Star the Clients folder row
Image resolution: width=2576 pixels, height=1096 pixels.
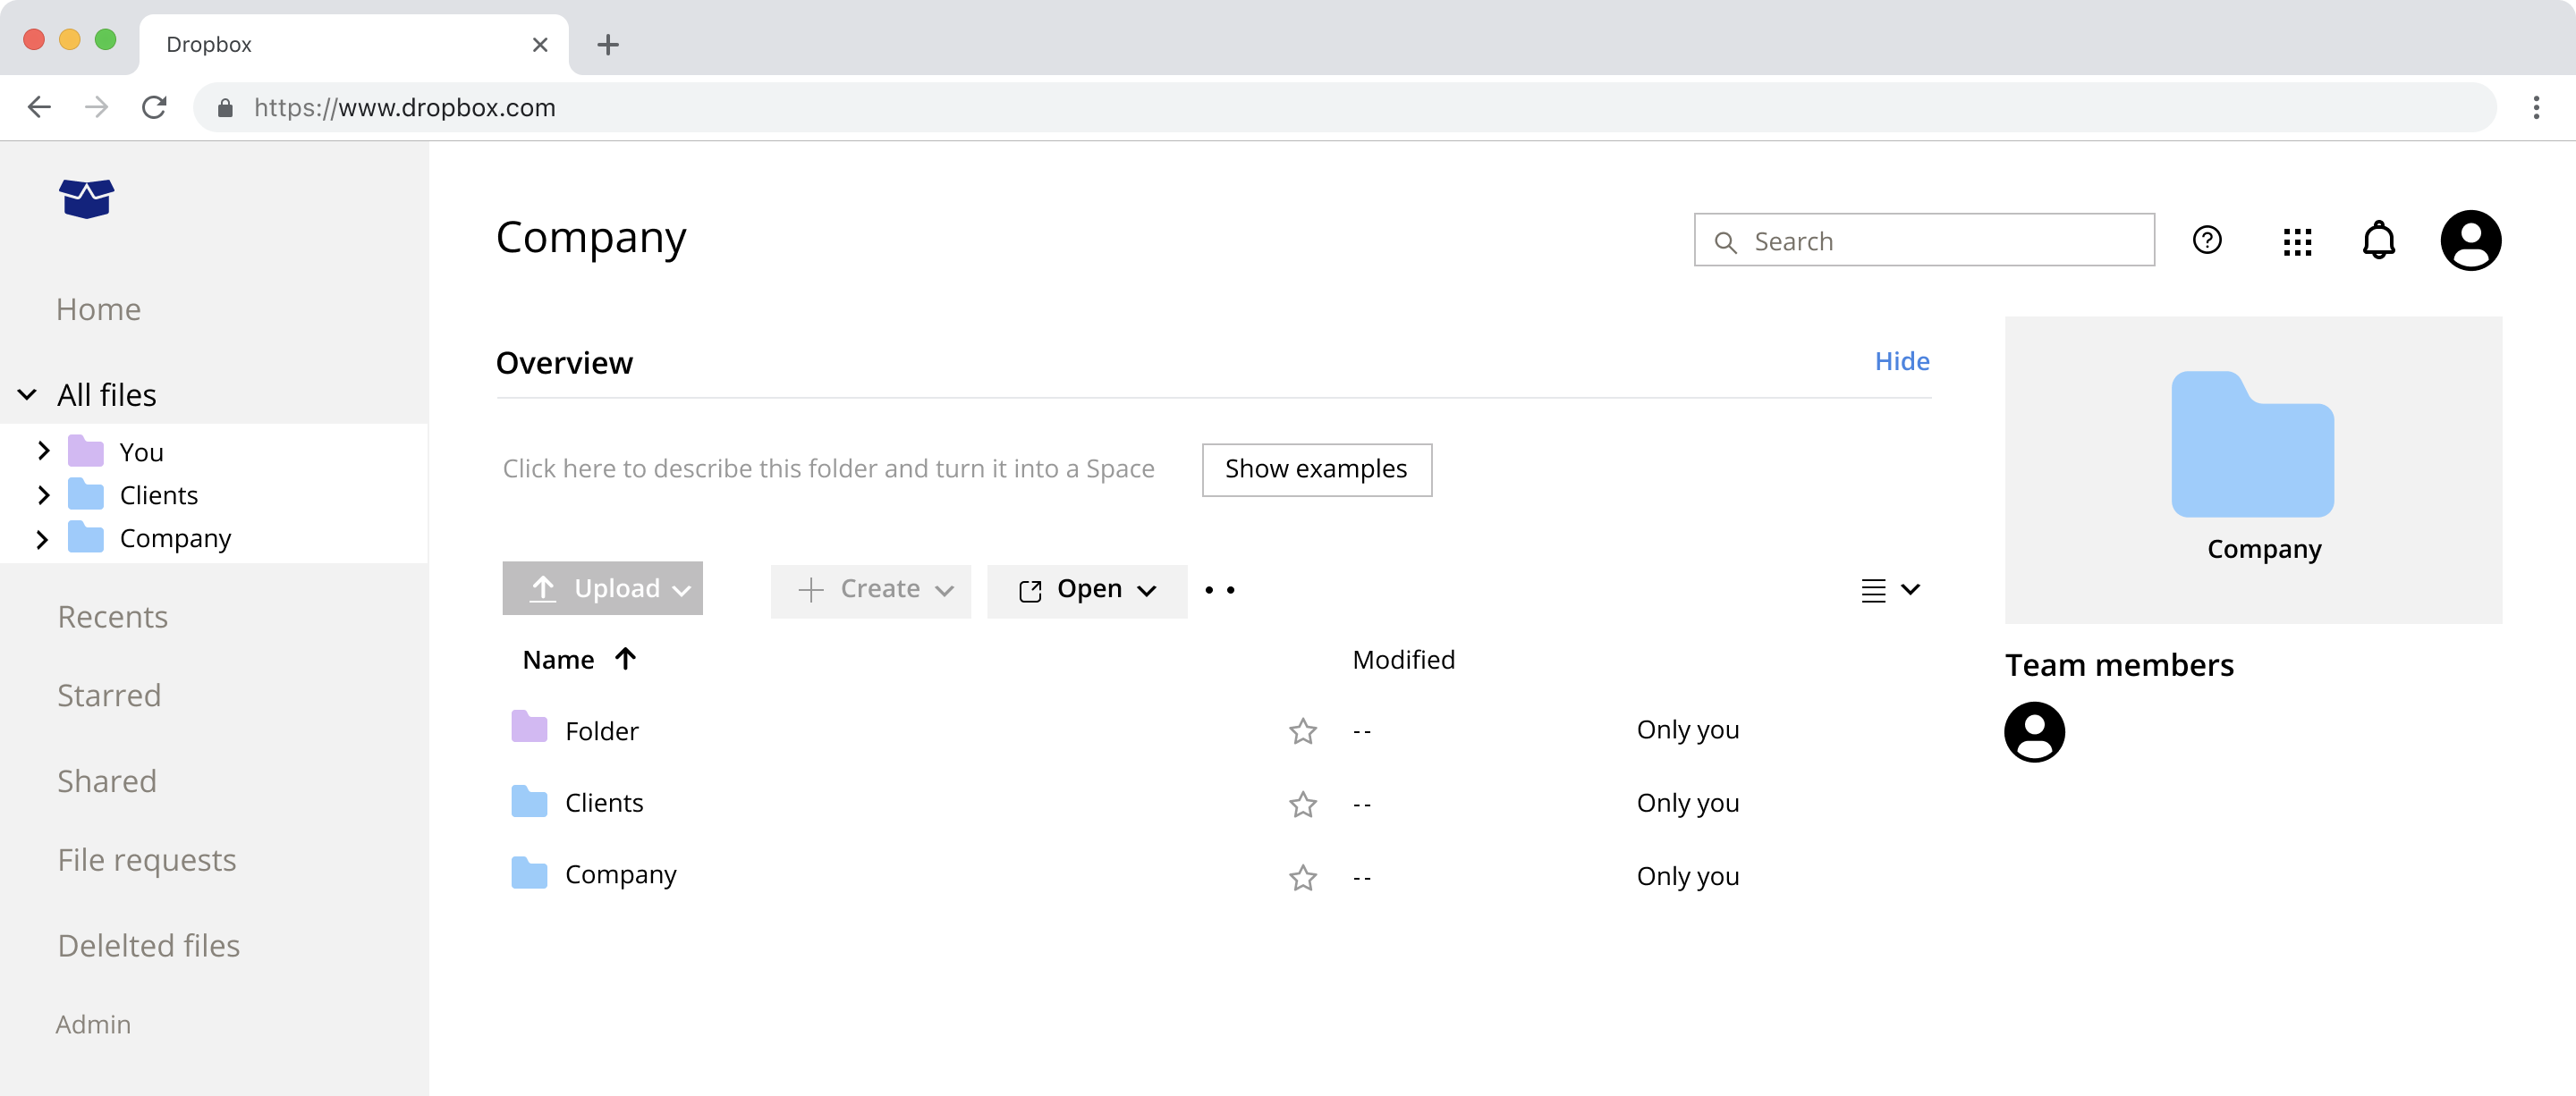[x=1302, y=805]
